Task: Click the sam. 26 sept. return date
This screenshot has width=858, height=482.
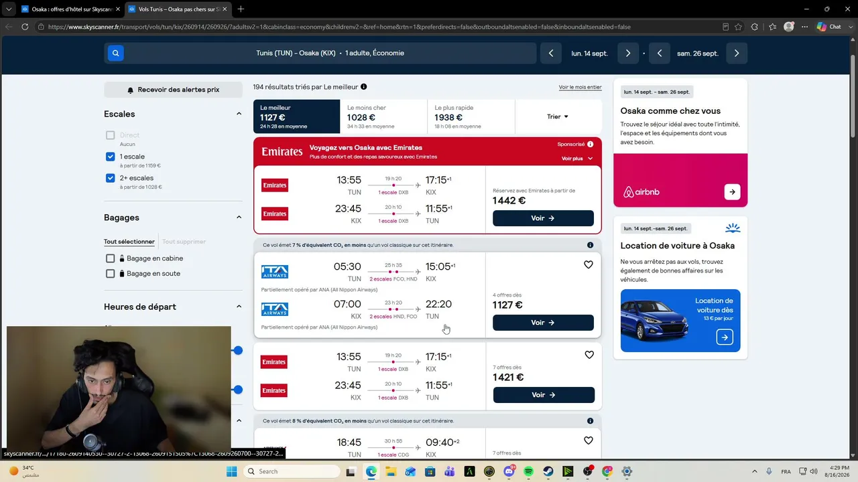Action: pyautogui.click(x=698, y=53)
